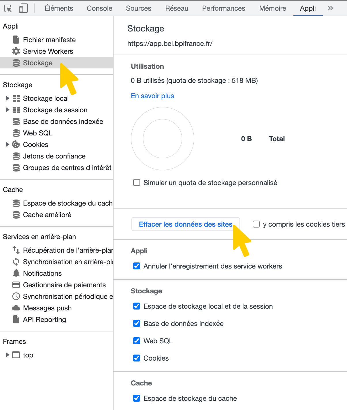The image size is (347, 410).
Task: Expand the top frame node
Action: (8, 355)
